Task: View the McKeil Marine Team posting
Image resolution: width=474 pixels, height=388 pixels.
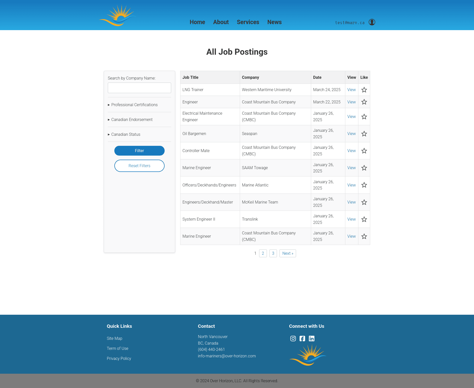Action: point(351,202)
